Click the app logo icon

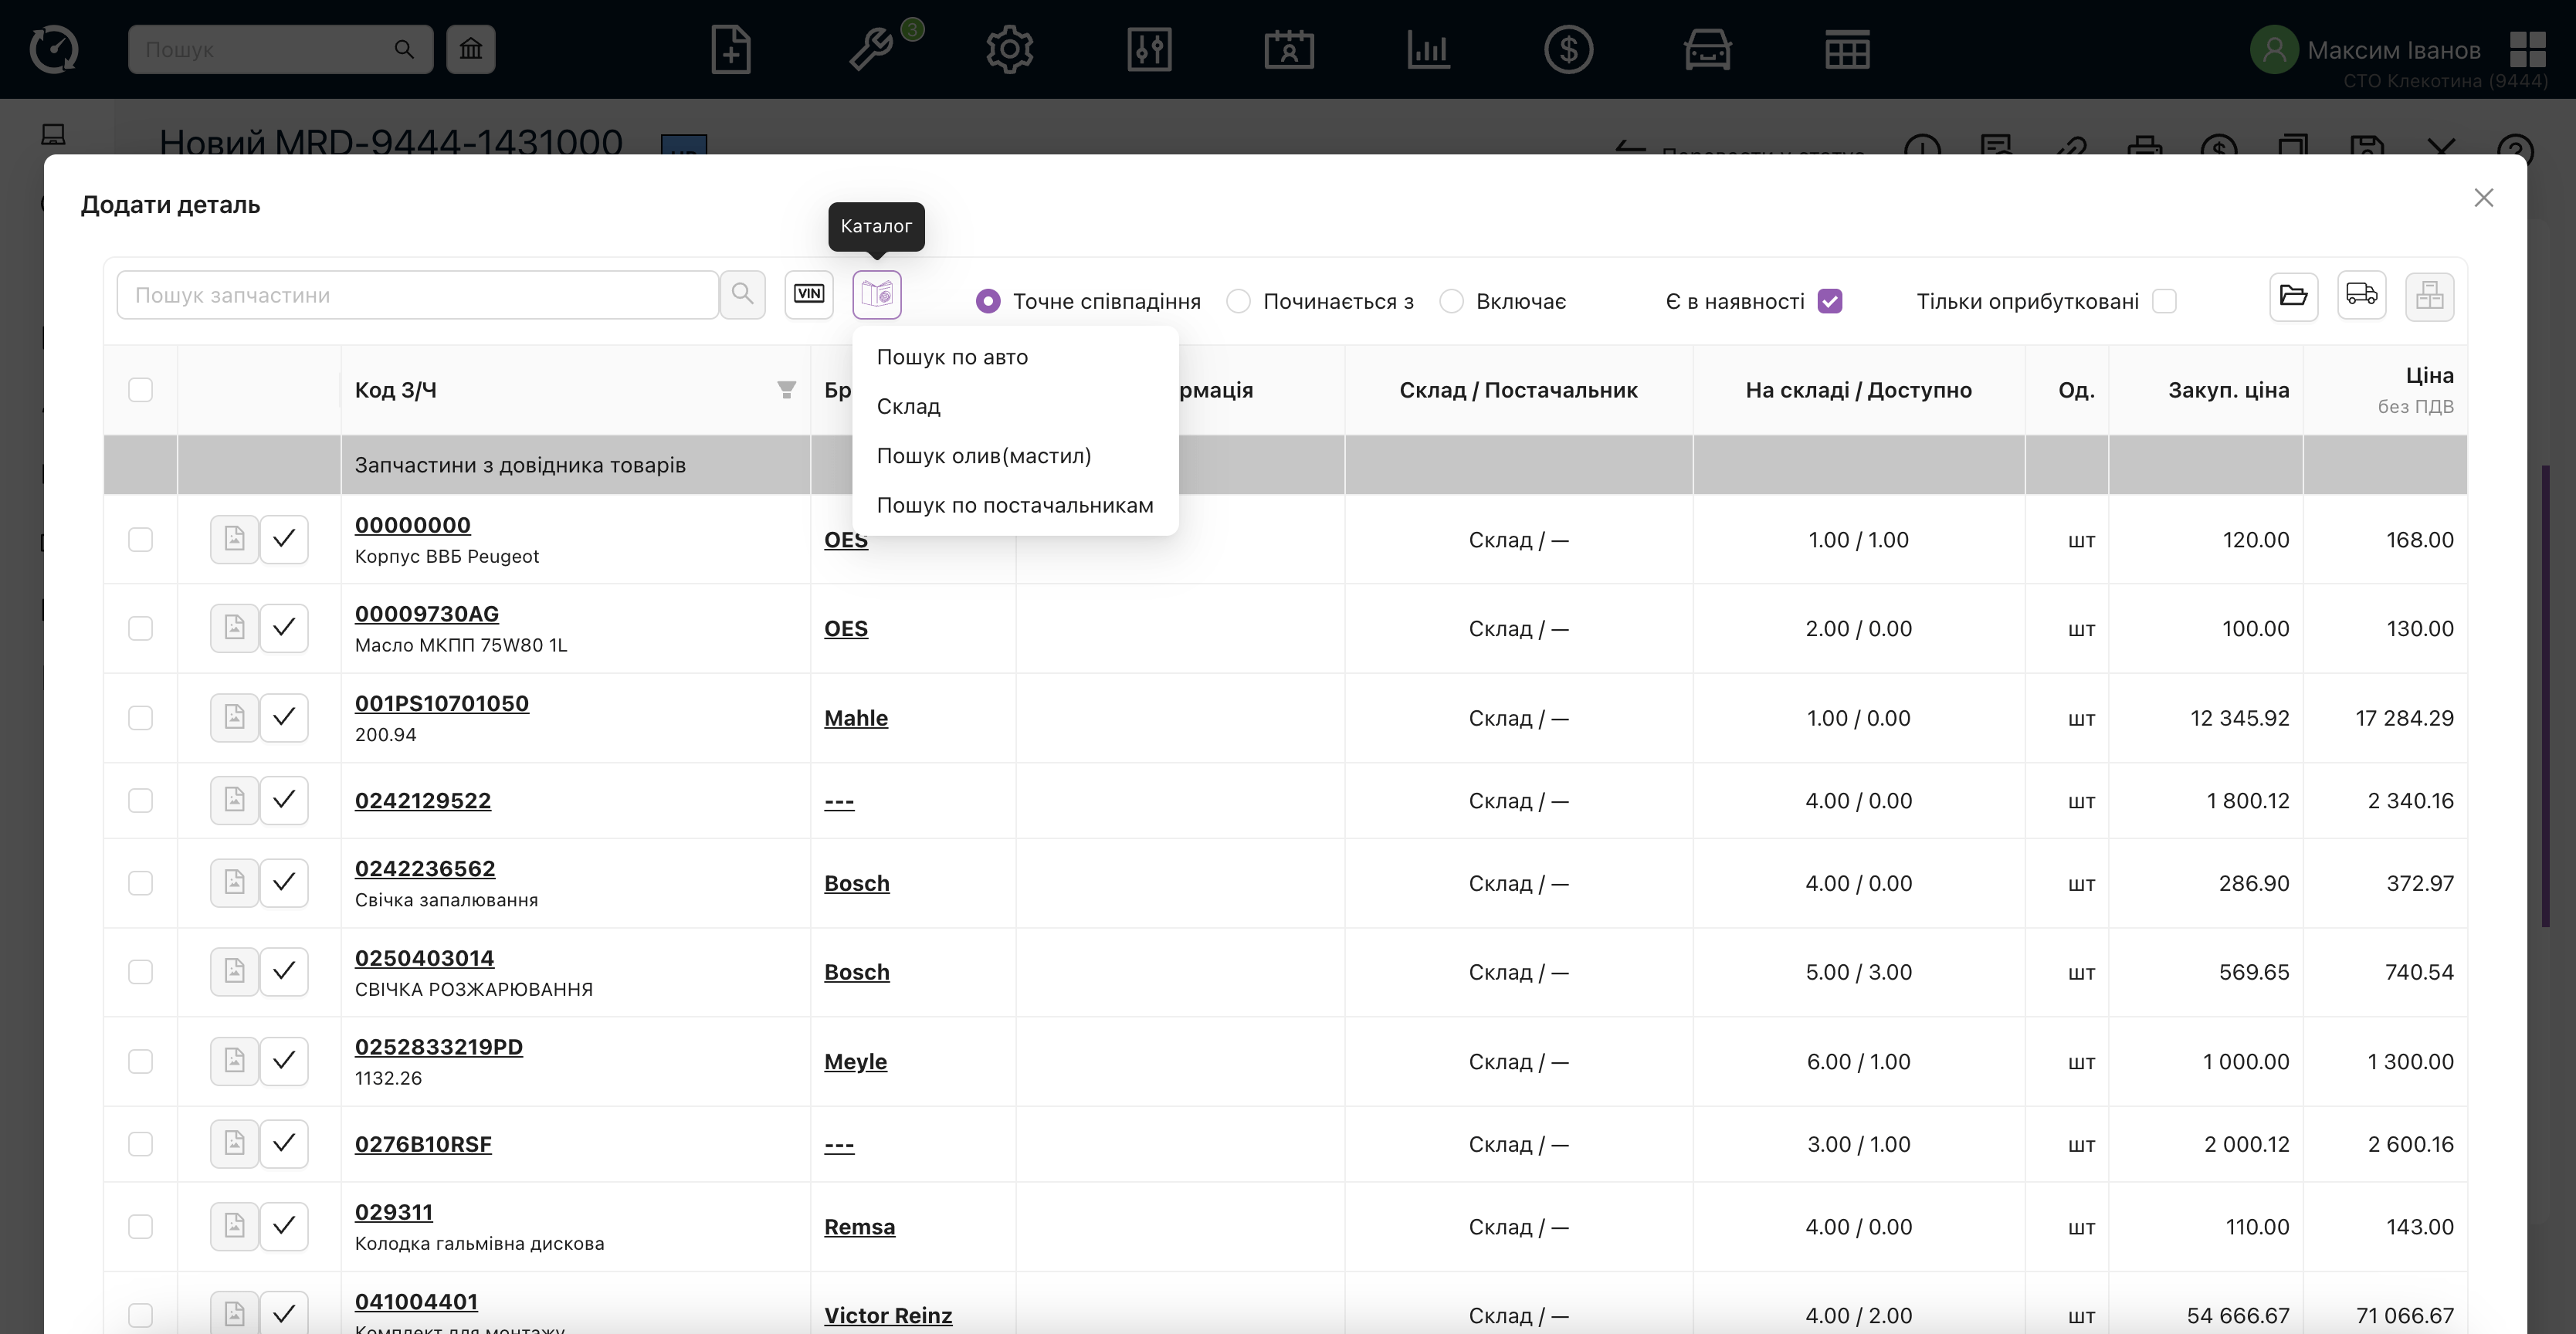pos(53,49)
